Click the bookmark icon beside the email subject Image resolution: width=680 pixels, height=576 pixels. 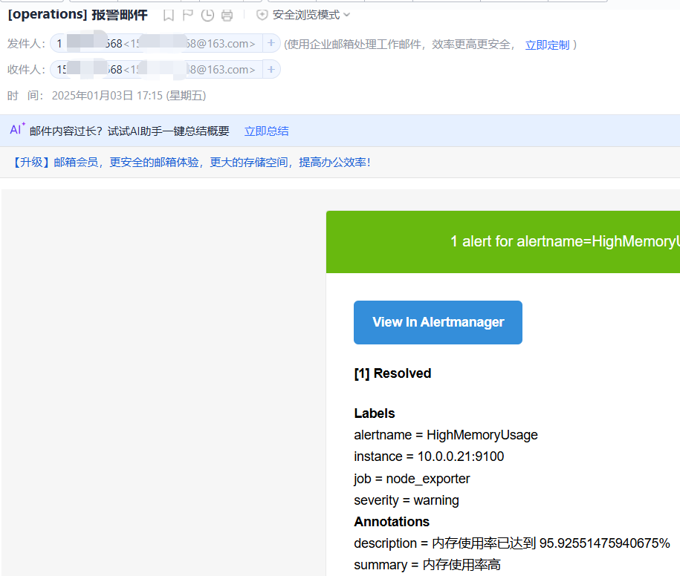pos(169,15)
